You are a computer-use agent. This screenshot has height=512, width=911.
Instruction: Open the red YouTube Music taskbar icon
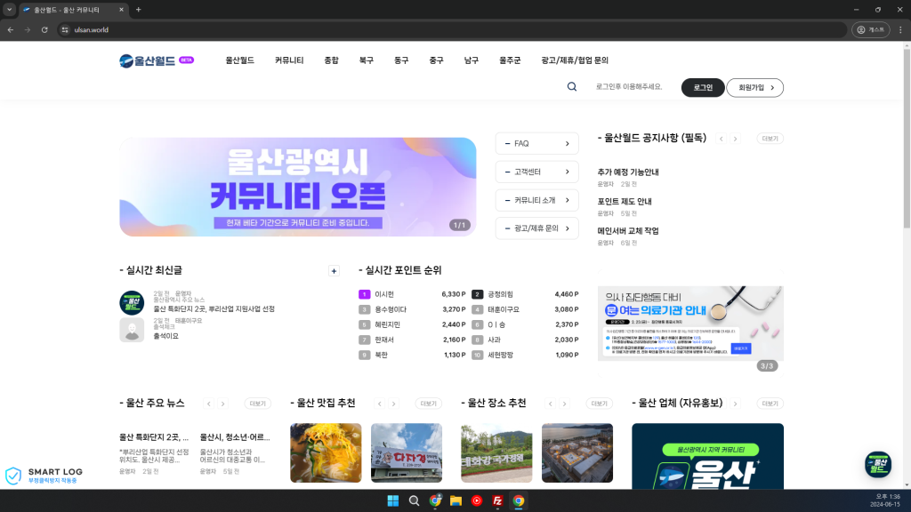(x=477, y=501)
